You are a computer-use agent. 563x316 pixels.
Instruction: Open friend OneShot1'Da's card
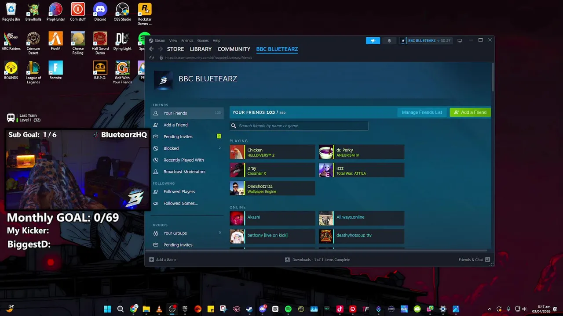click(x=272, y=188)
